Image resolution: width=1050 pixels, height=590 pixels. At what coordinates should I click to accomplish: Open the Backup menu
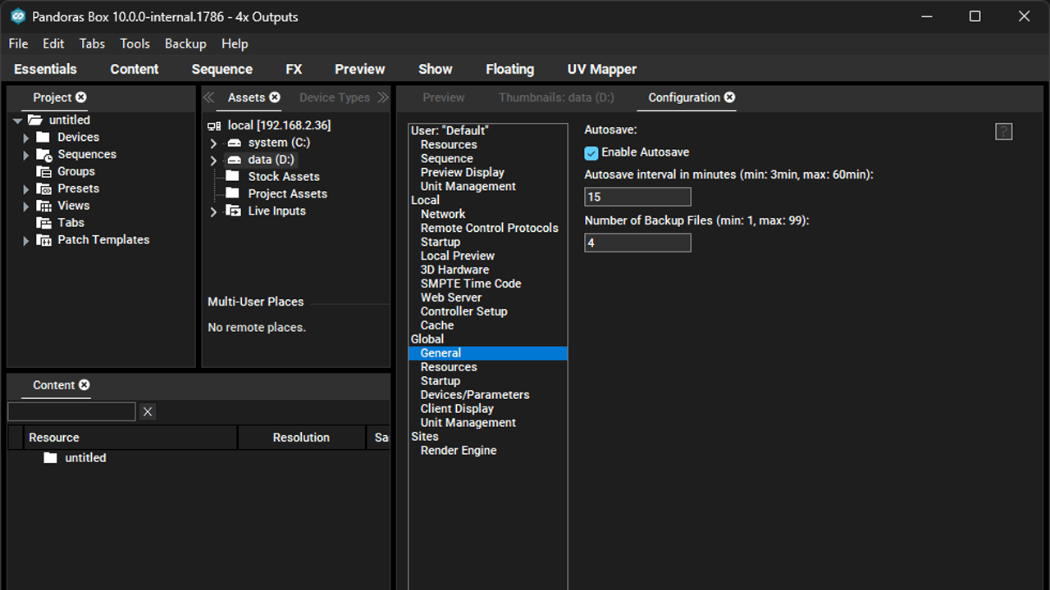(185, 44)
